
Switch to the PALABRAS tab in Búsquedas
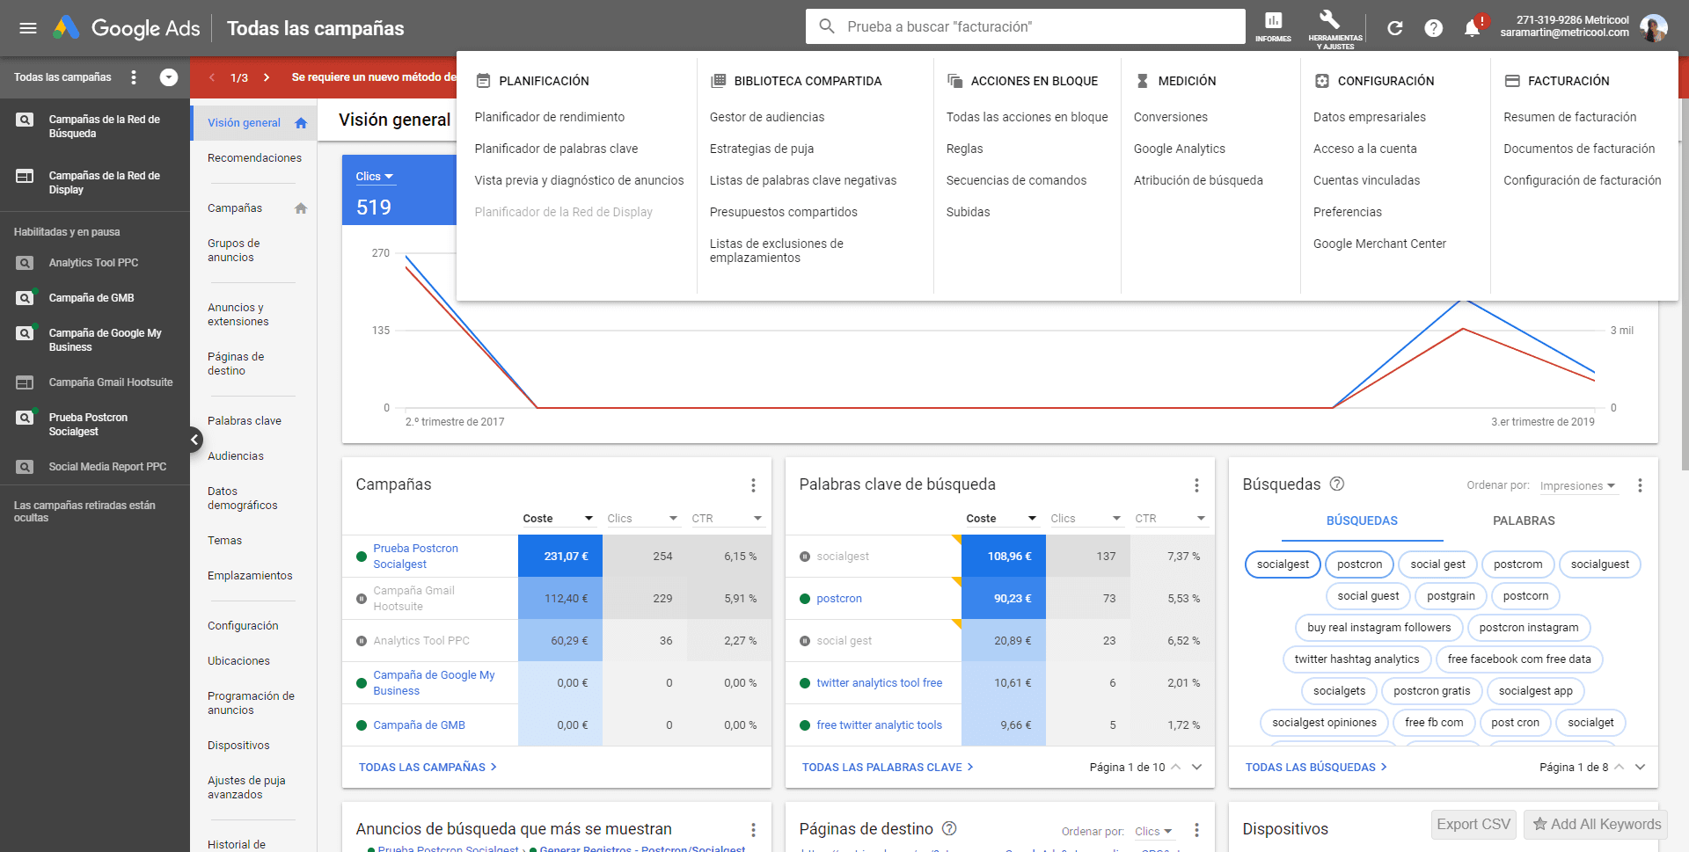point(1524,521)
